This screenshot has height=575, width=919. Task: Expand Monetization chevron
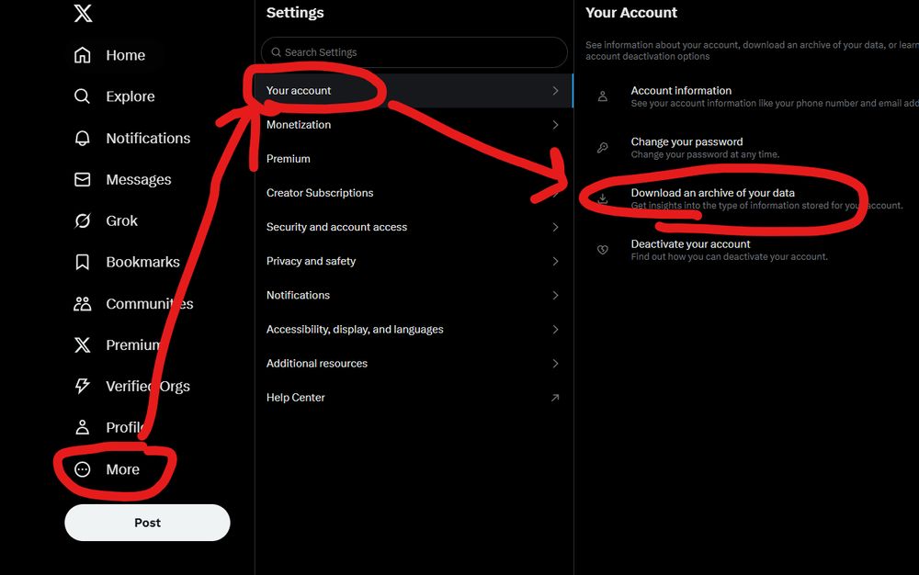(x=555, y=125)
